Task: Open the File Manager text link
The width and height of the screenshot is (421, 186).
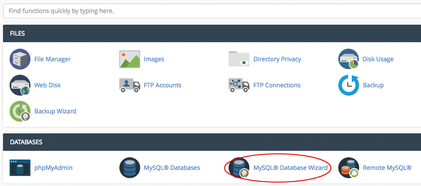Action: [53, 59]
